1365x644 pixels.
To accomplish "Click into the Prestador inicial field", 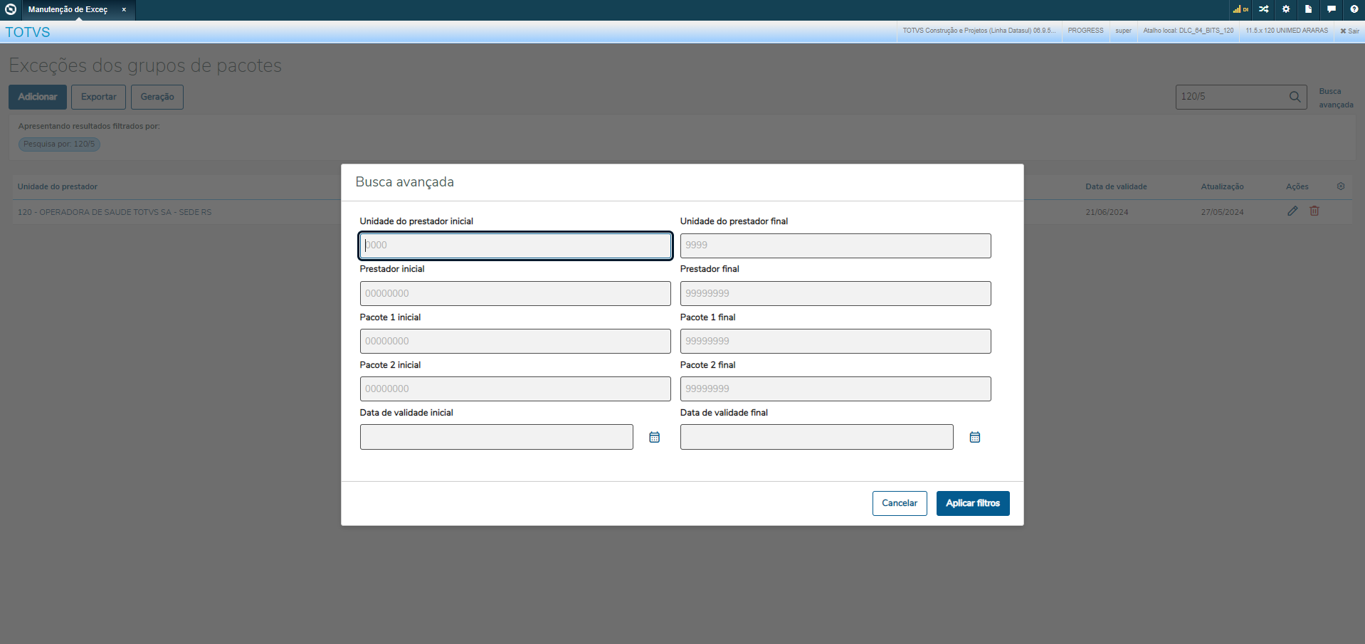I will [x=515, y=293].
